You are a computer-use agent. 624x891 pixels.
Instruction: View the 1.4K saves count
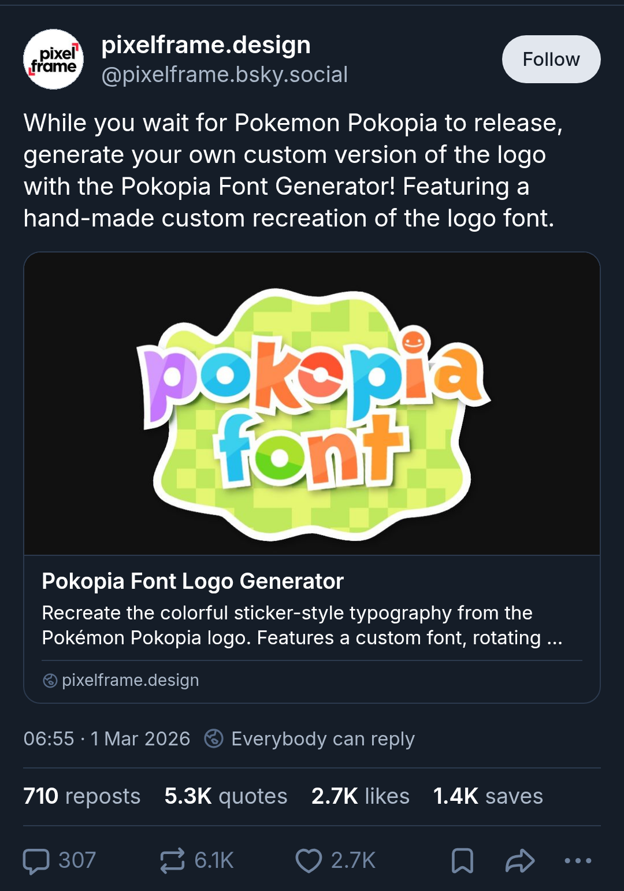[488, 796]
